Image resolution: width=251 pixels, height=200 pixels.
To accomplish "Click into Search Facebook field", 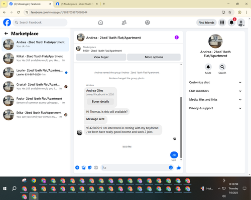I will (x=40, y=23).
